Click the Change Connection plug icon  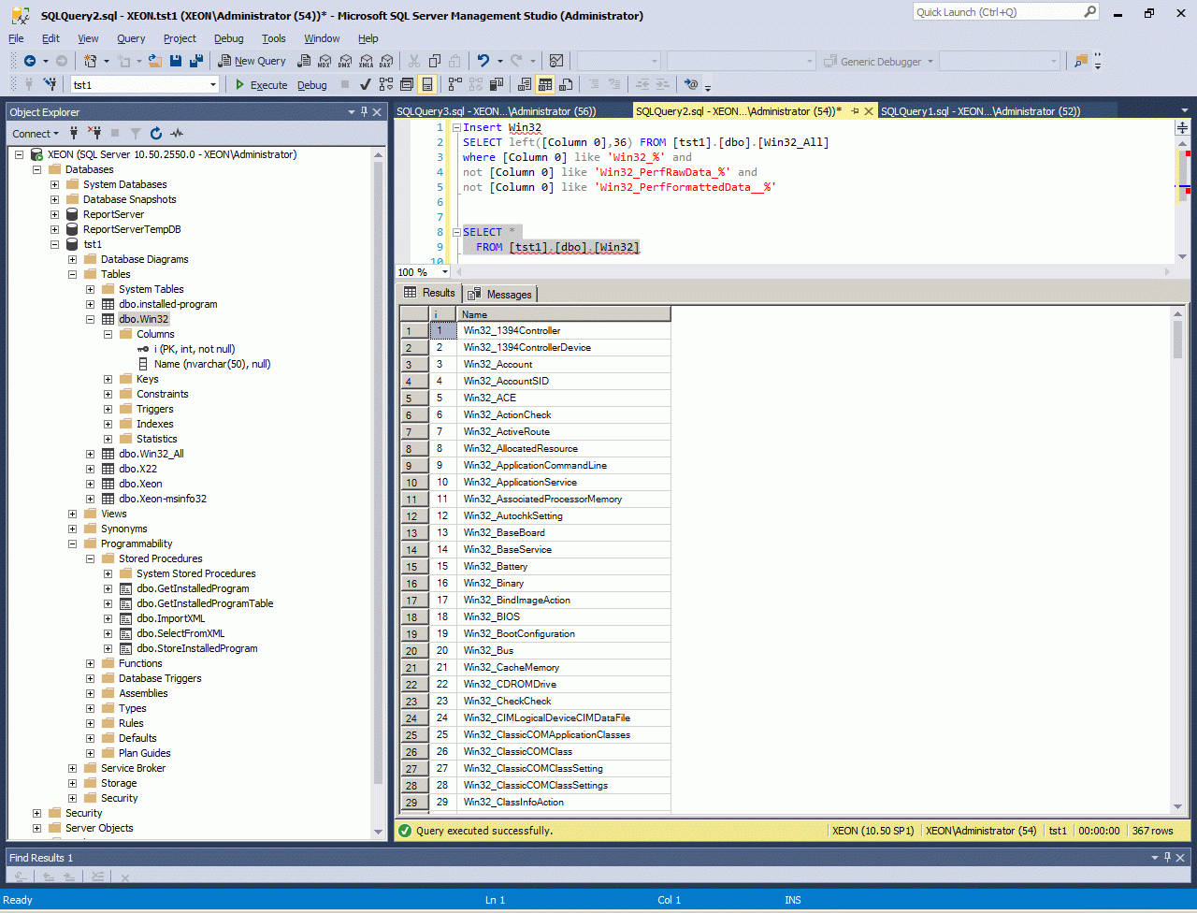[x=50, y=84]
